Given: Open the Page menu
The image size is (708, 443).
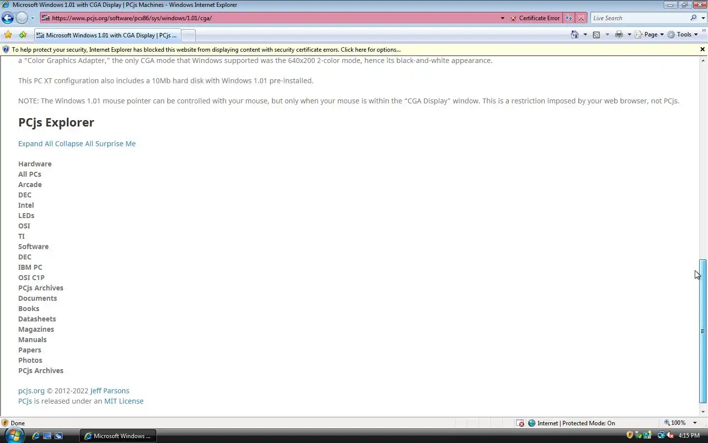Looking at the screenshot, I should pos(649,34).
